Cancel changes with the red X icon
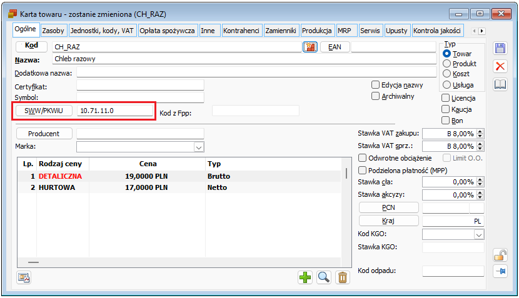519x298 pixels. point(500,66)
